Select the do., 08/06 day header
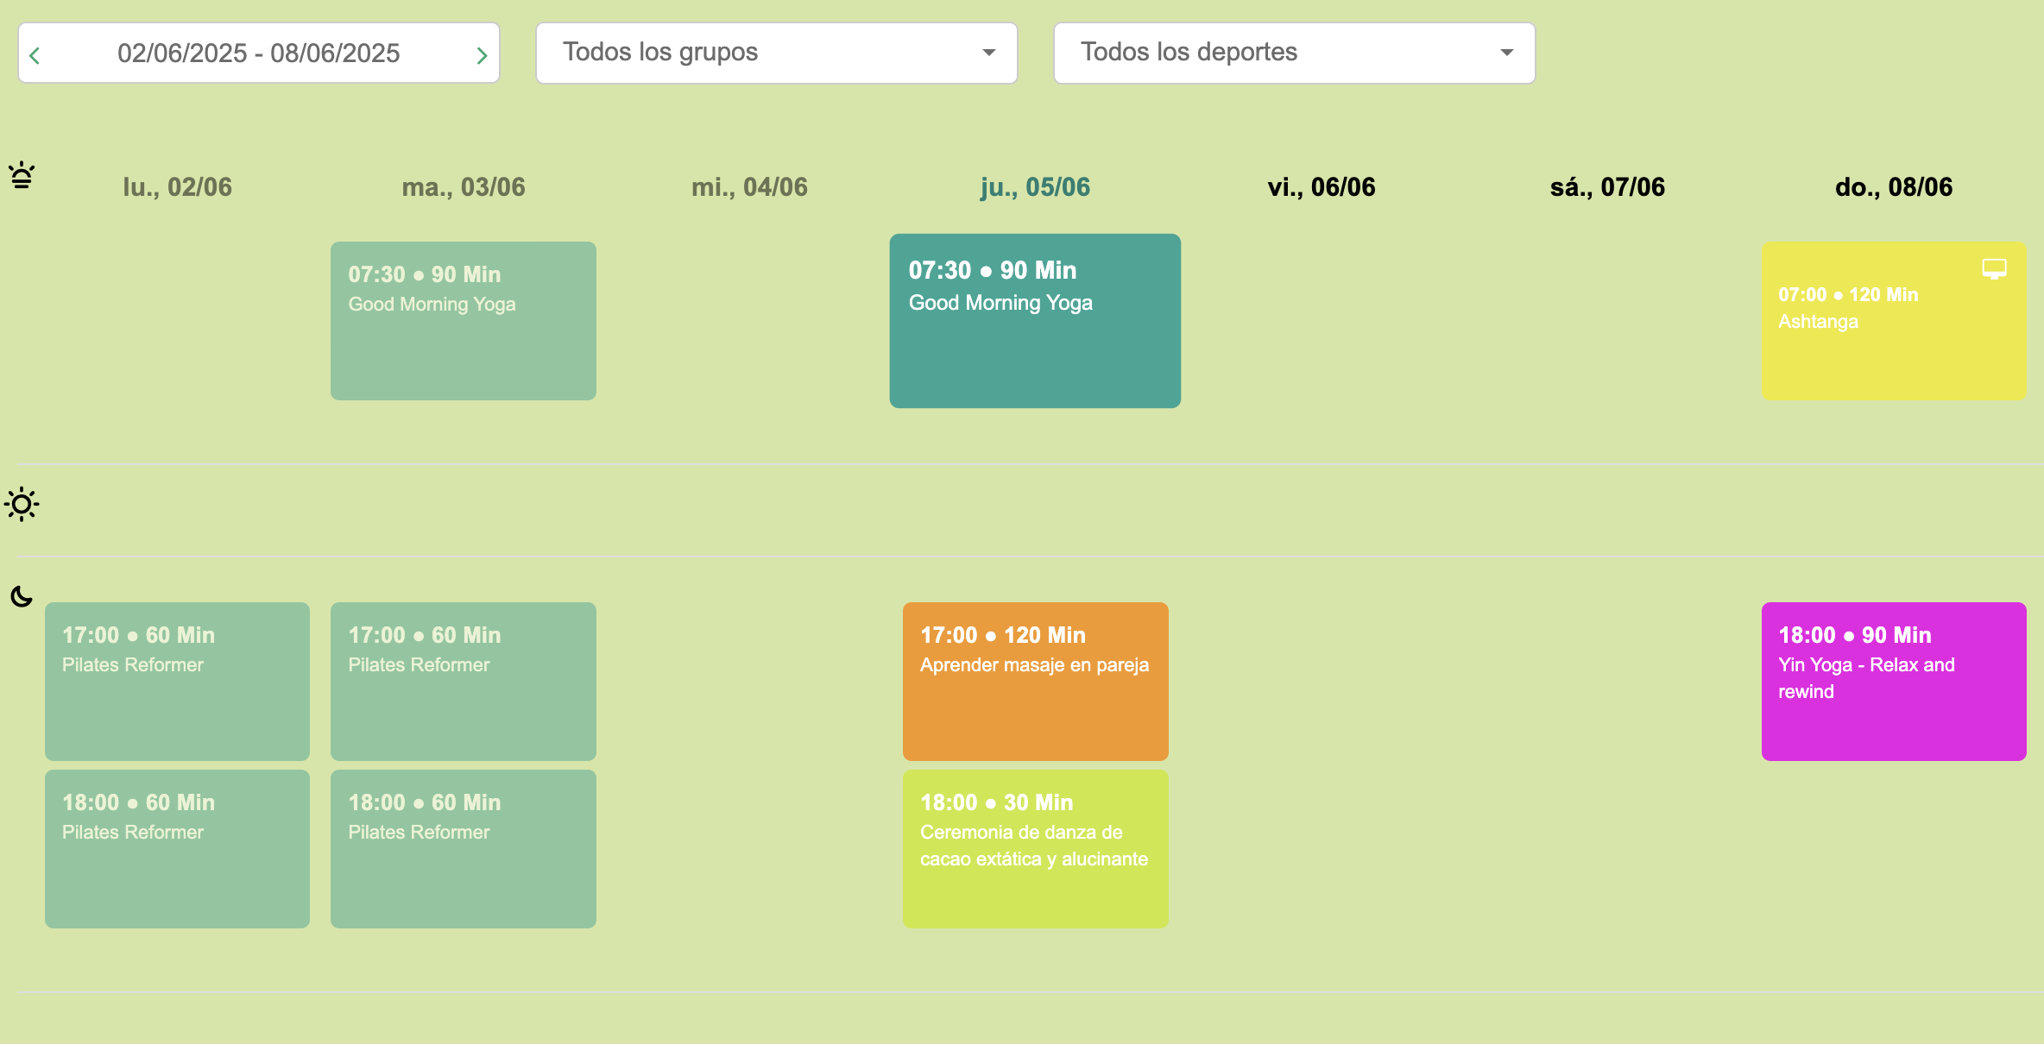 coord(1893,187)
